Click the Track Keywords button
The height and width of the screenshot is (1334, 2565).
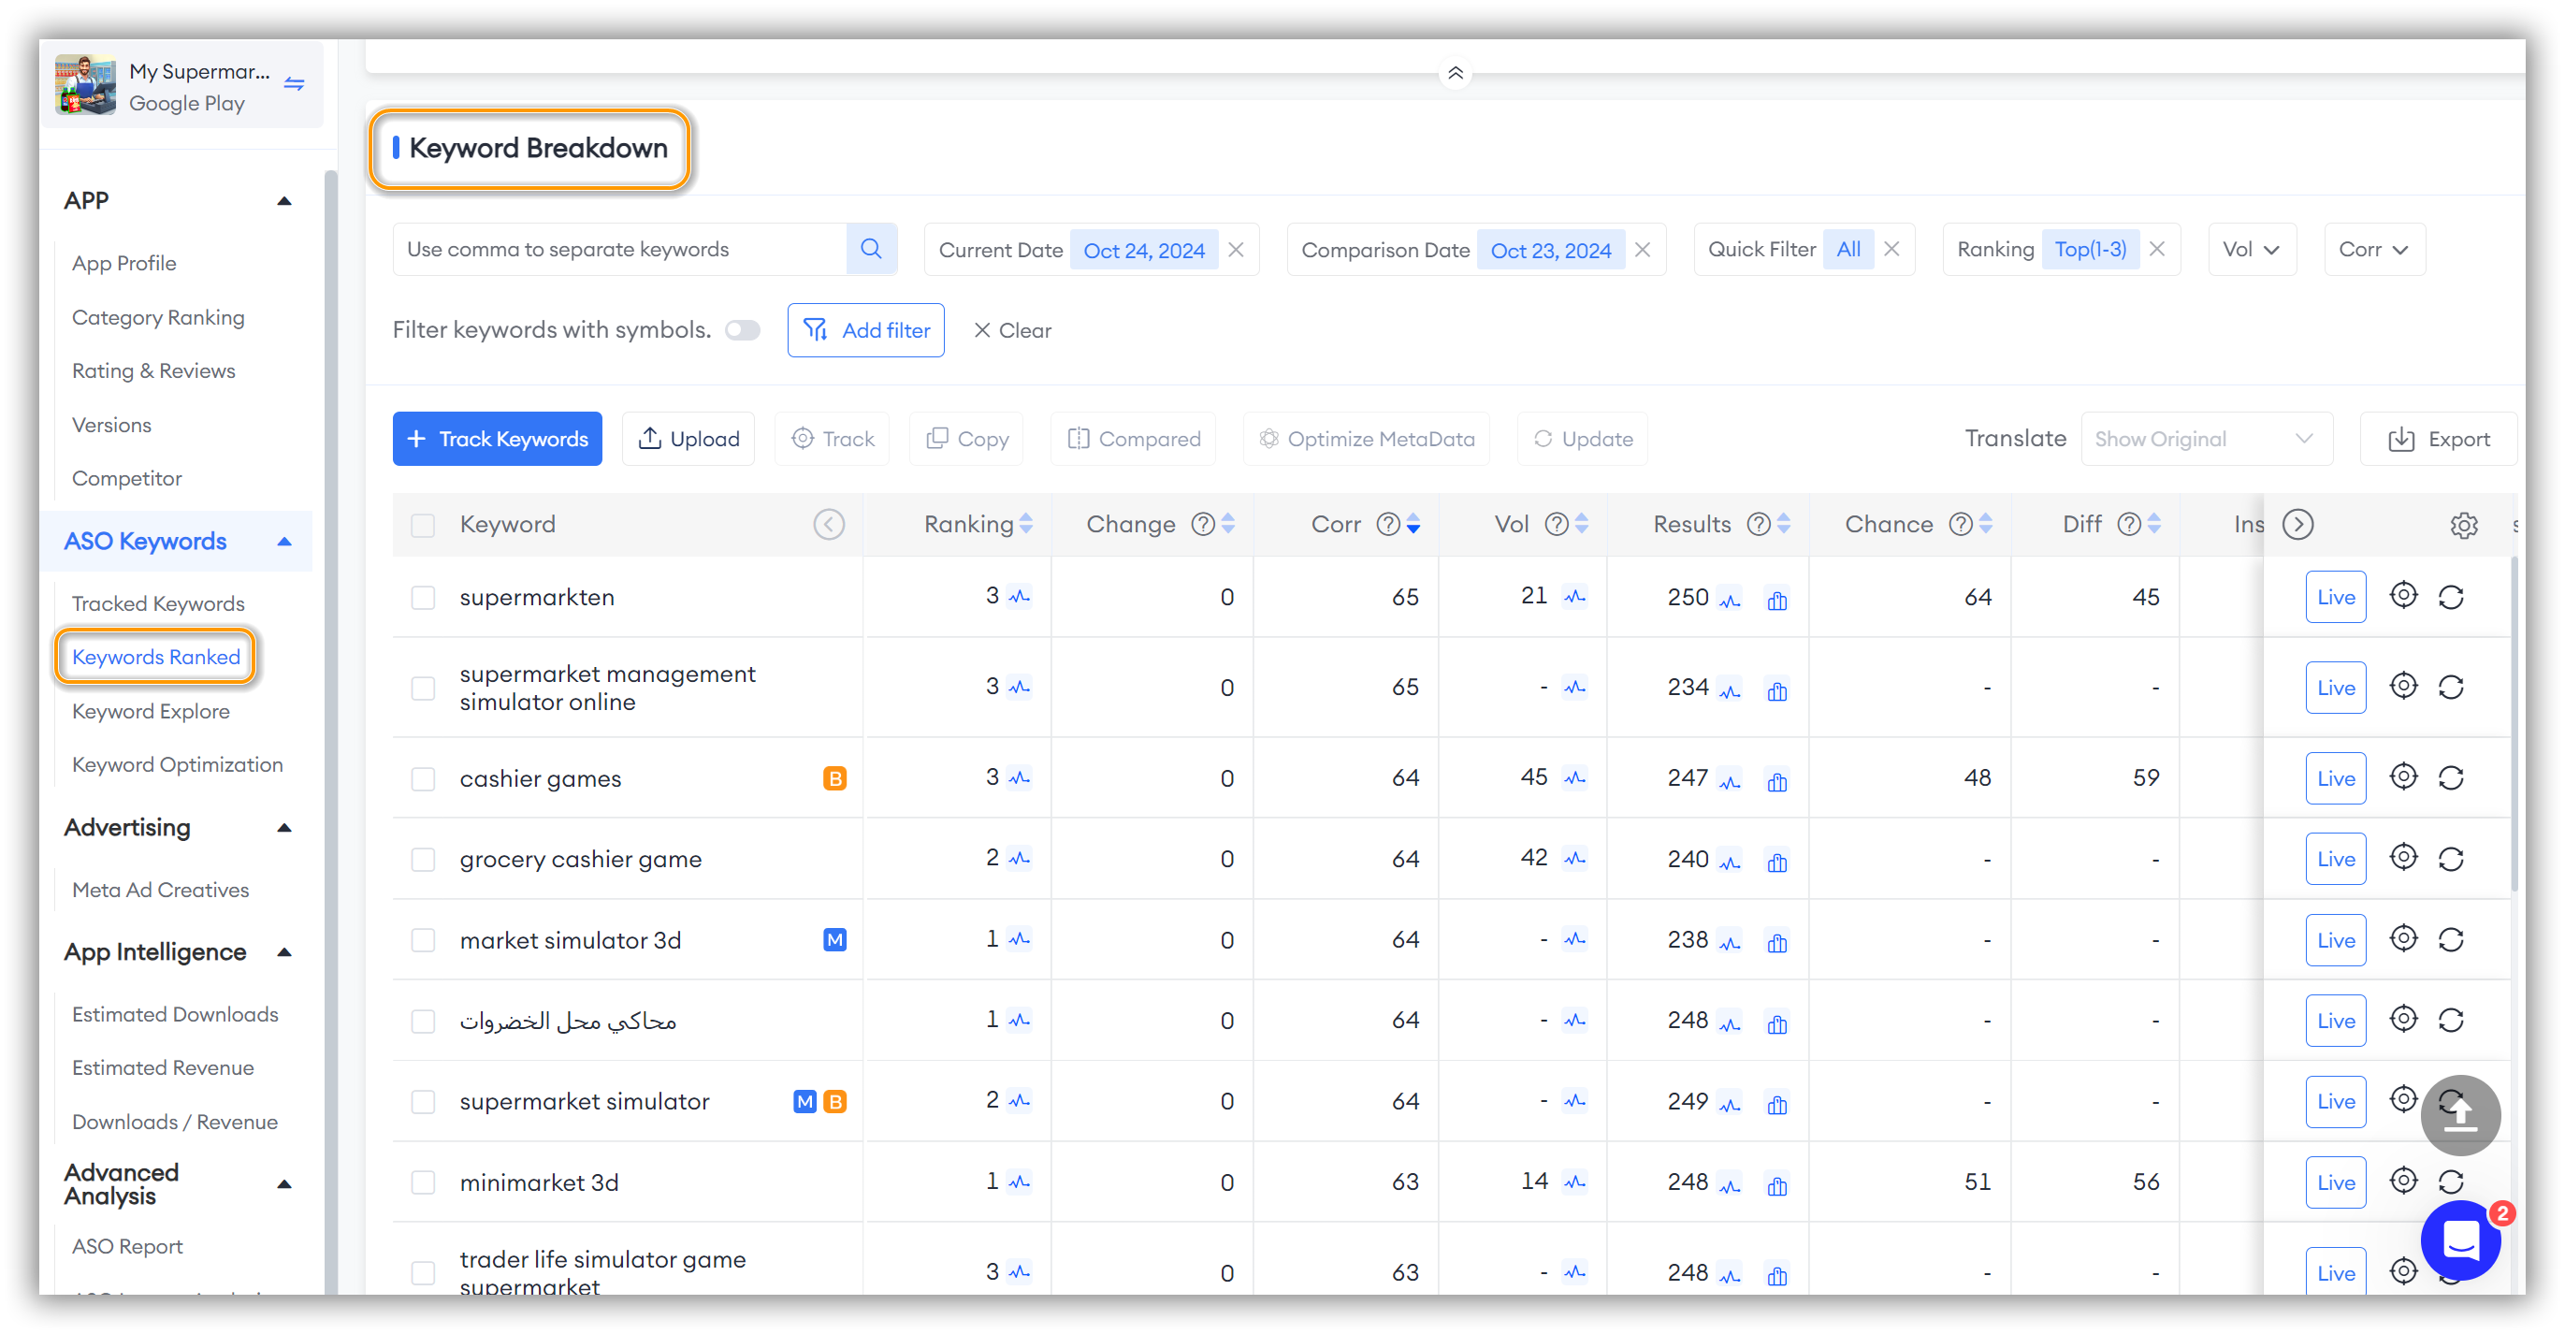(x=497, y=438)
